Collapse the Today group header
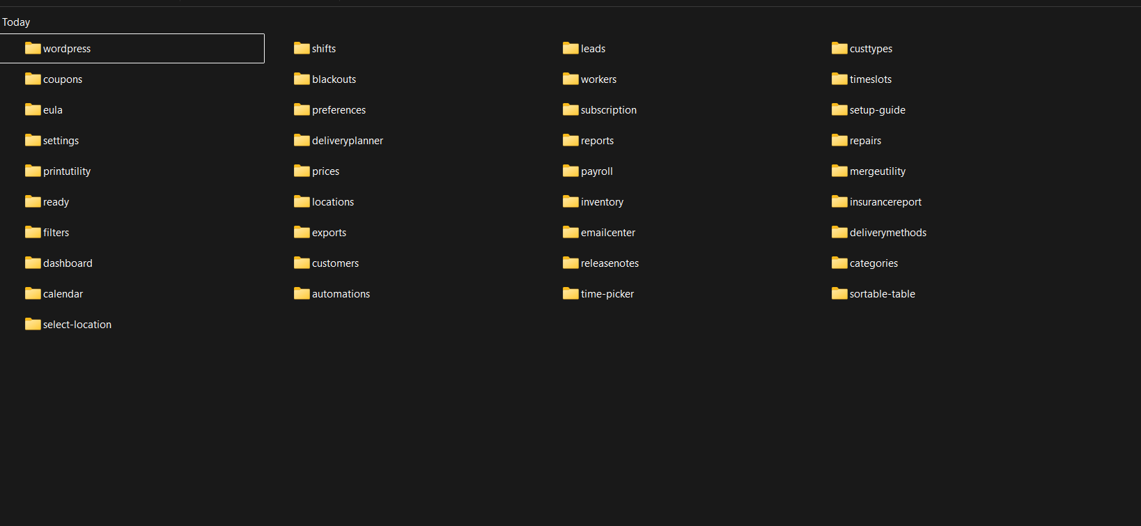This screenshot has height=526, width=1141. (16, 22)
